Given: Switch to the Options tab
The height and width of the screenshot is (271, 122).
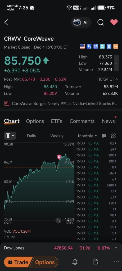Looking at the screenshot, I should [35, 121].
